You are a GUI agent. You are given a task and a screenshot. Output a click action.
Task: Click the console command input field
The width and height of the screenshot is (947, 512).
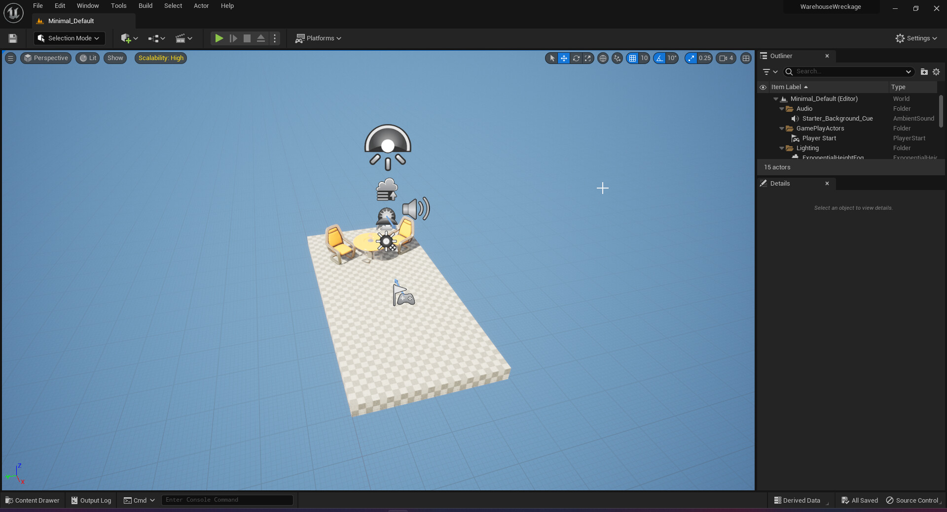pyautogui.click(x=227, y=500)
